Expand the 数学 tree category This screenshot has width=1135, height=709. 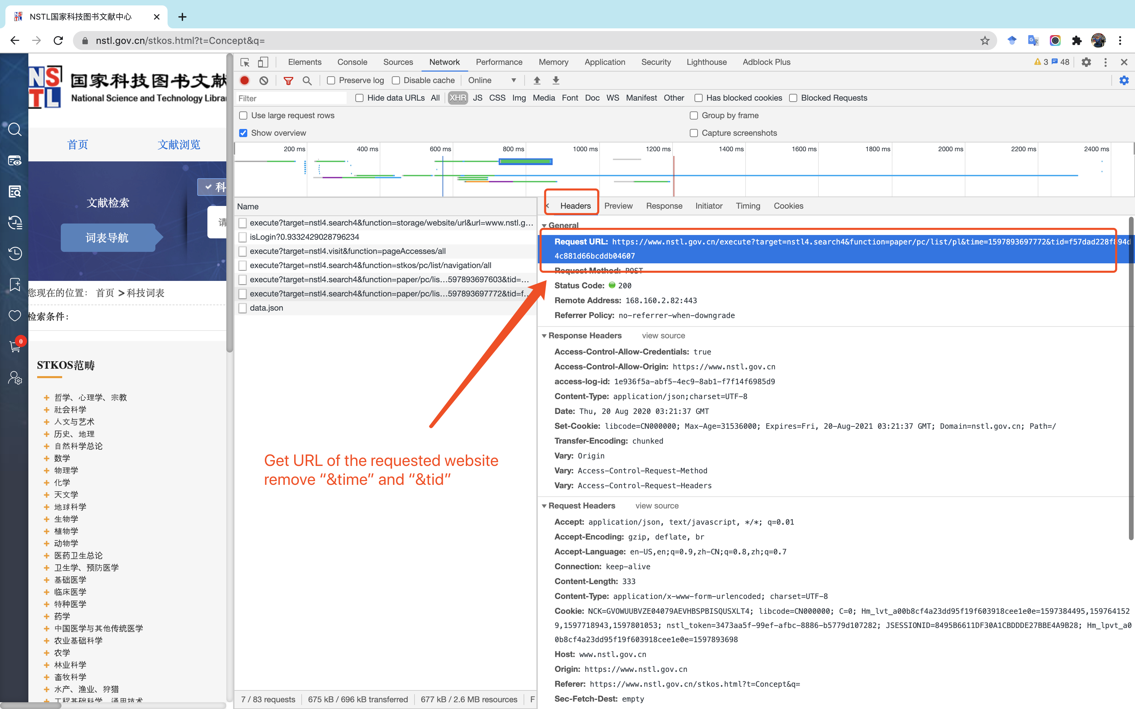[x=46, y=458]
